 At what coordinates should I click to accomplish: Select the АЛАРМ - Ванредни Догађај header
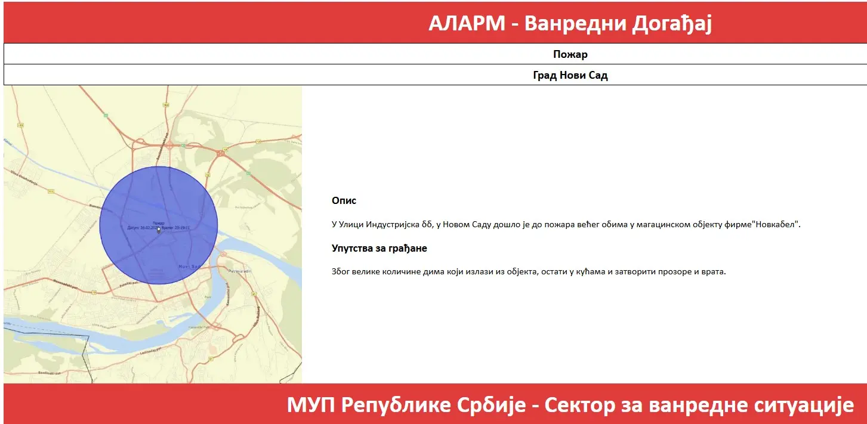(x=570, y=24)
